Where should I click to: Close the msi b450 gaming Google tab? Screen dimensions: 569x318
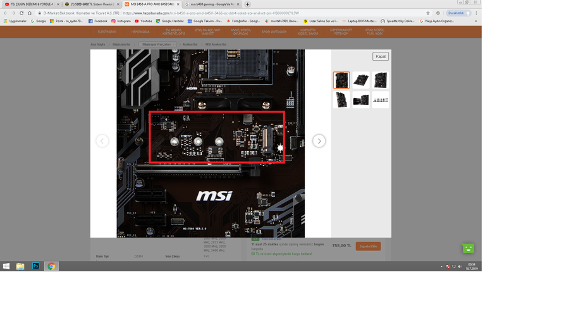tap(238, 4)
